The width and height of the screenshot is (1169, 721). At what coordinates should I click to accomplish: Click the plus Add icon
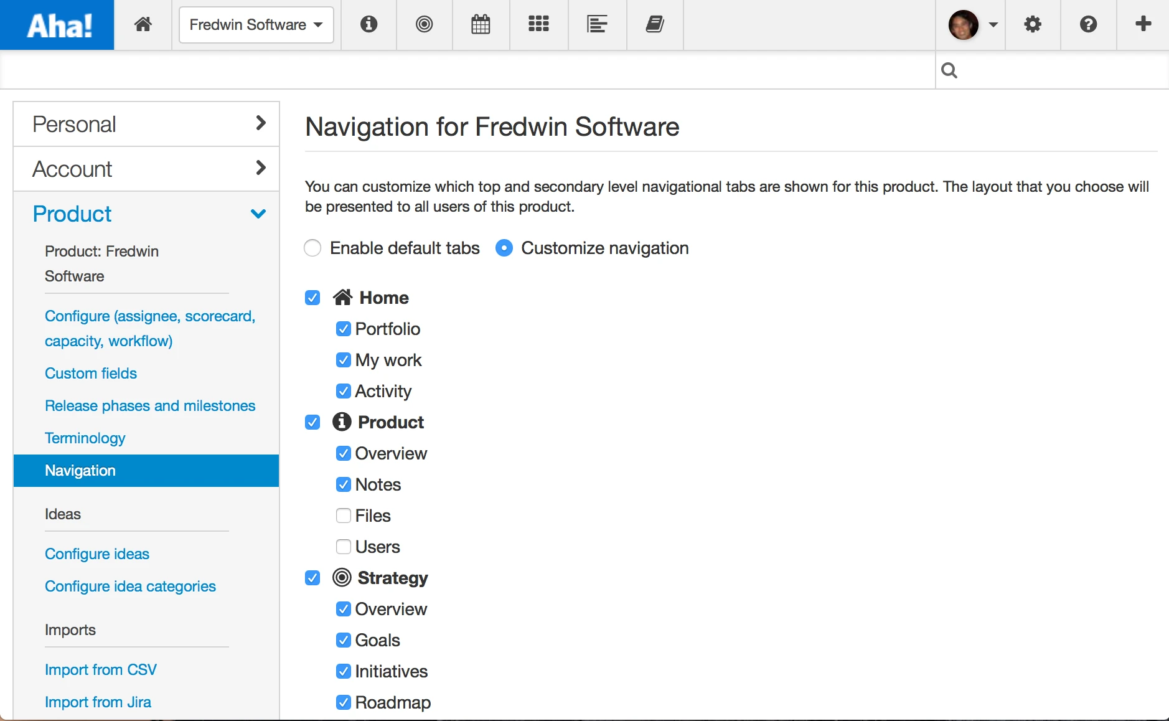pyautogui.click(x=1143, y=24)
